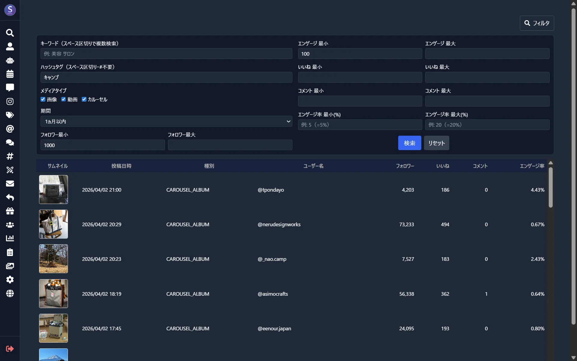This screenshot has width=577, height=361.
Task: Click the いいね column header
Action: click(x=443, y=166)
